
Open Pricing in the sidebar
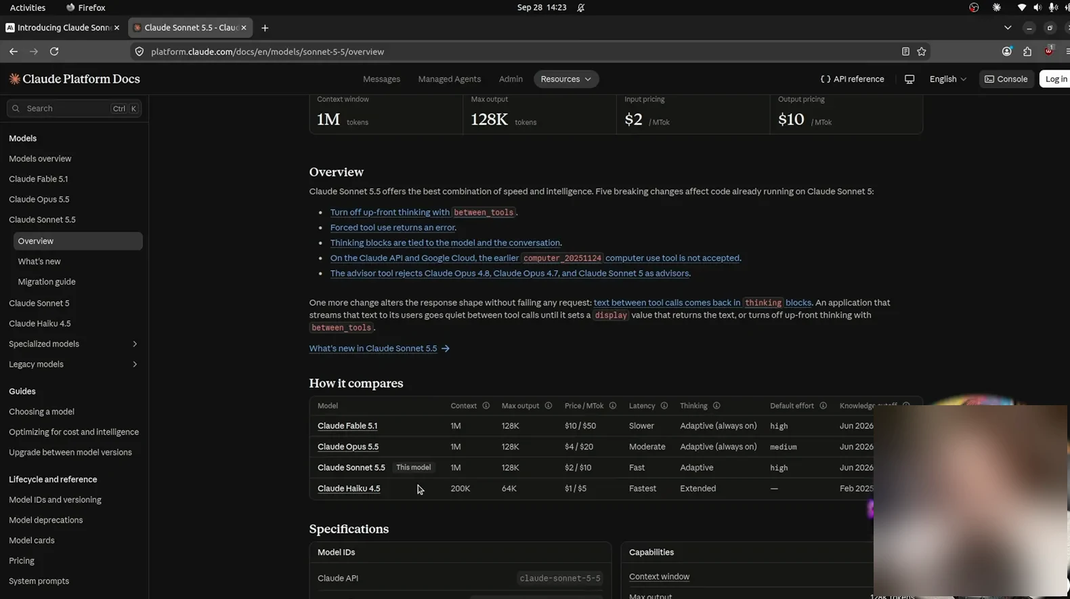coord(22,561)
